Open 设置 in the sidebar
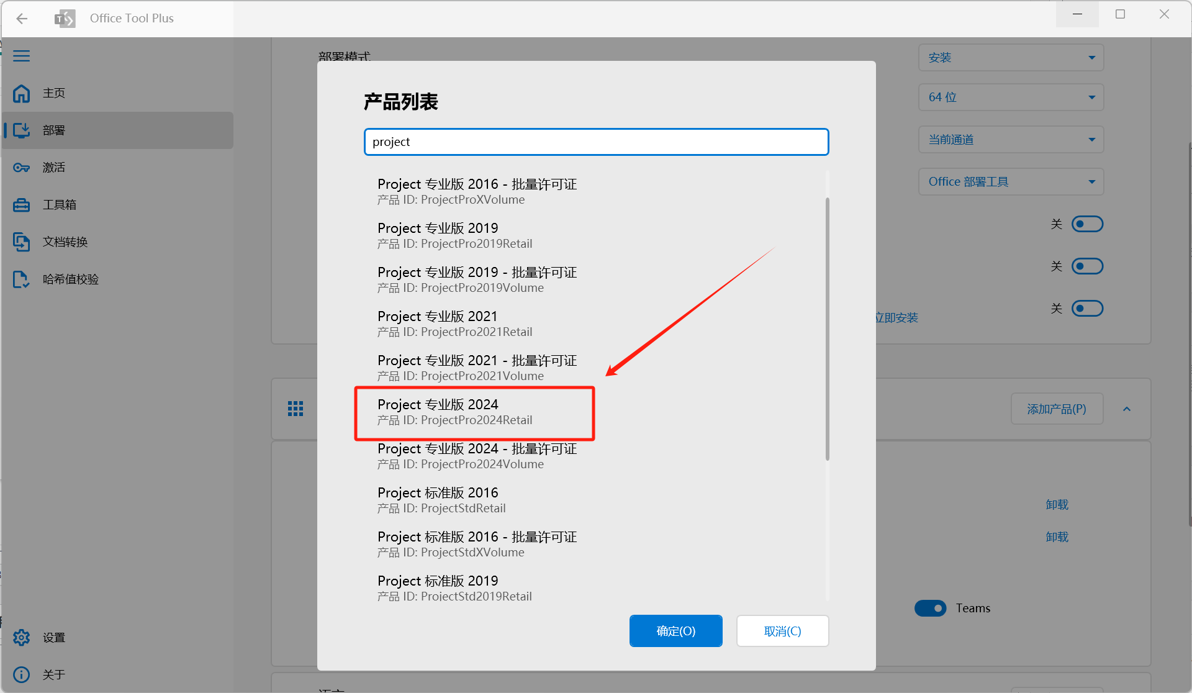 point(118,638)
